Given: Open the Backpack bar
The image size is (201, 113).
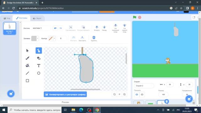Looking at the screenshot, I should pos(65,102).
